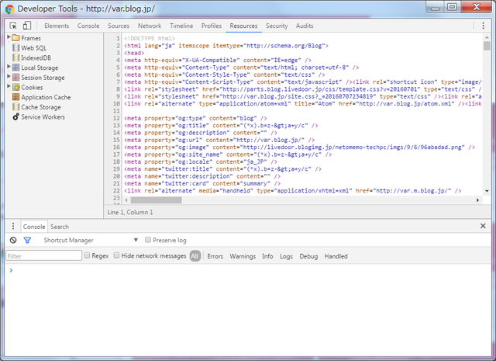Click the Frames folder icon

(15, 38)
